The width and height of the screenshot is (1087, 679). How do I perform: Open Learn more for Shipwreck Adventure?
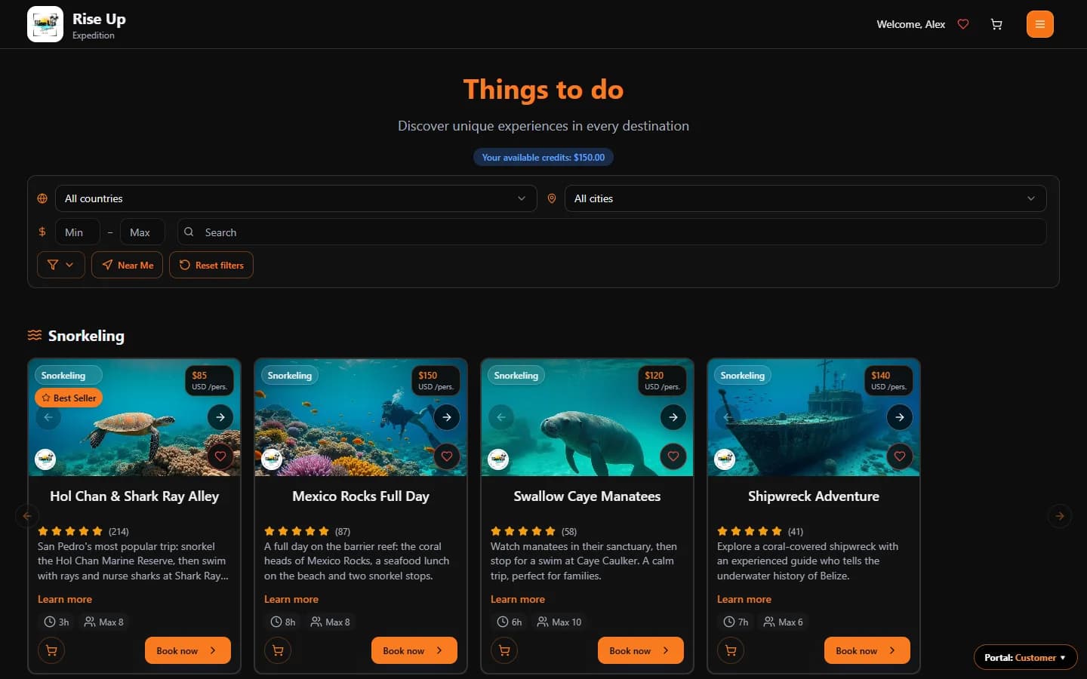744,599
